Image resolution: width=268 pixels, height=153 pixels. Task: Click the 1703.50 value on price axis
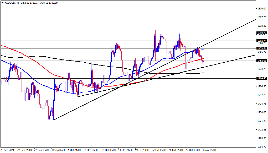click(262, 138)
